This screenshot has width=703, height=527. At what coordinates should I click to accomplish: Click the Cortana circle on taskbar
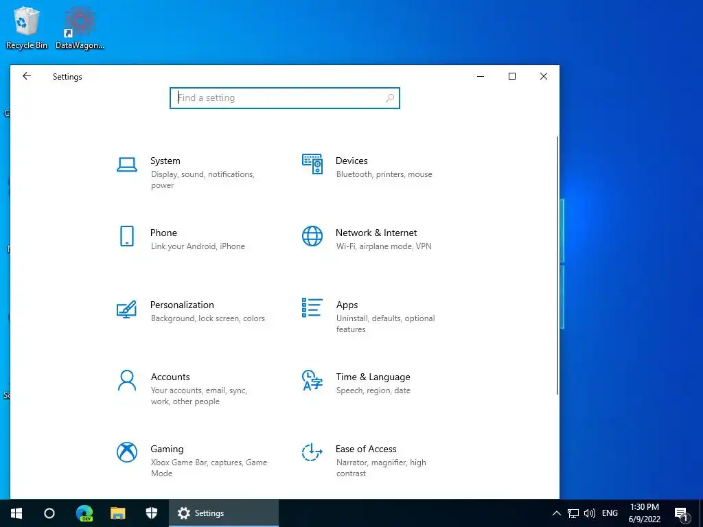click(49, 513)
